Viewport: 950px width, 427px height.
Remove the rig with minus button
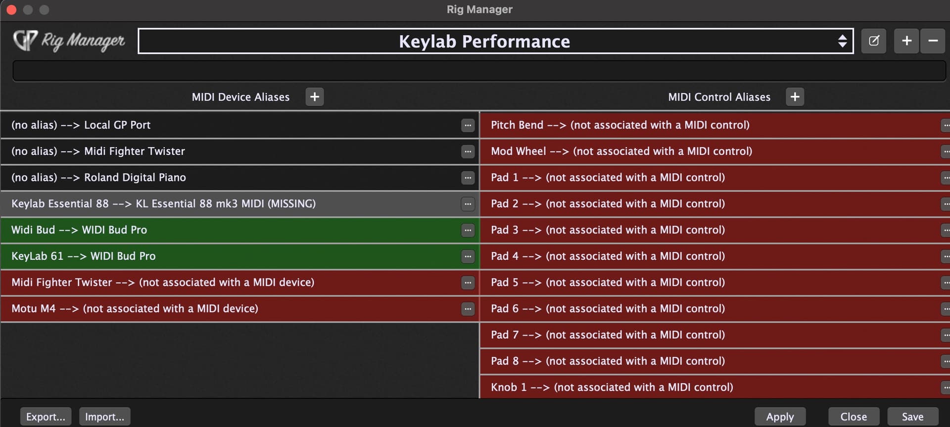(933, 41)
